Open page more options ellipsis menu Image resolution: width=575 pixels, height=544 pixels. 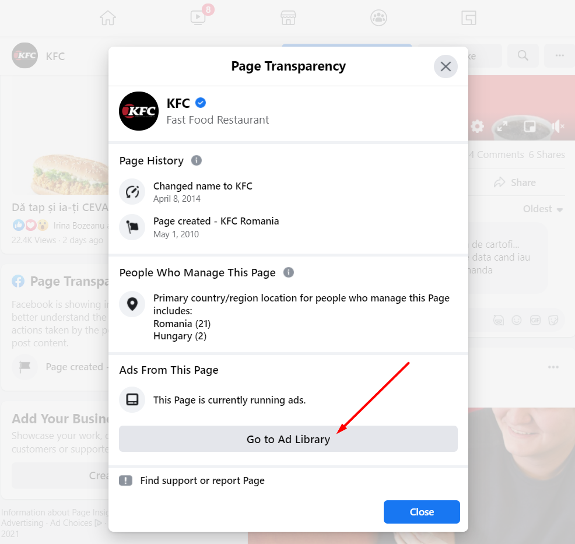tap(560, 56)
